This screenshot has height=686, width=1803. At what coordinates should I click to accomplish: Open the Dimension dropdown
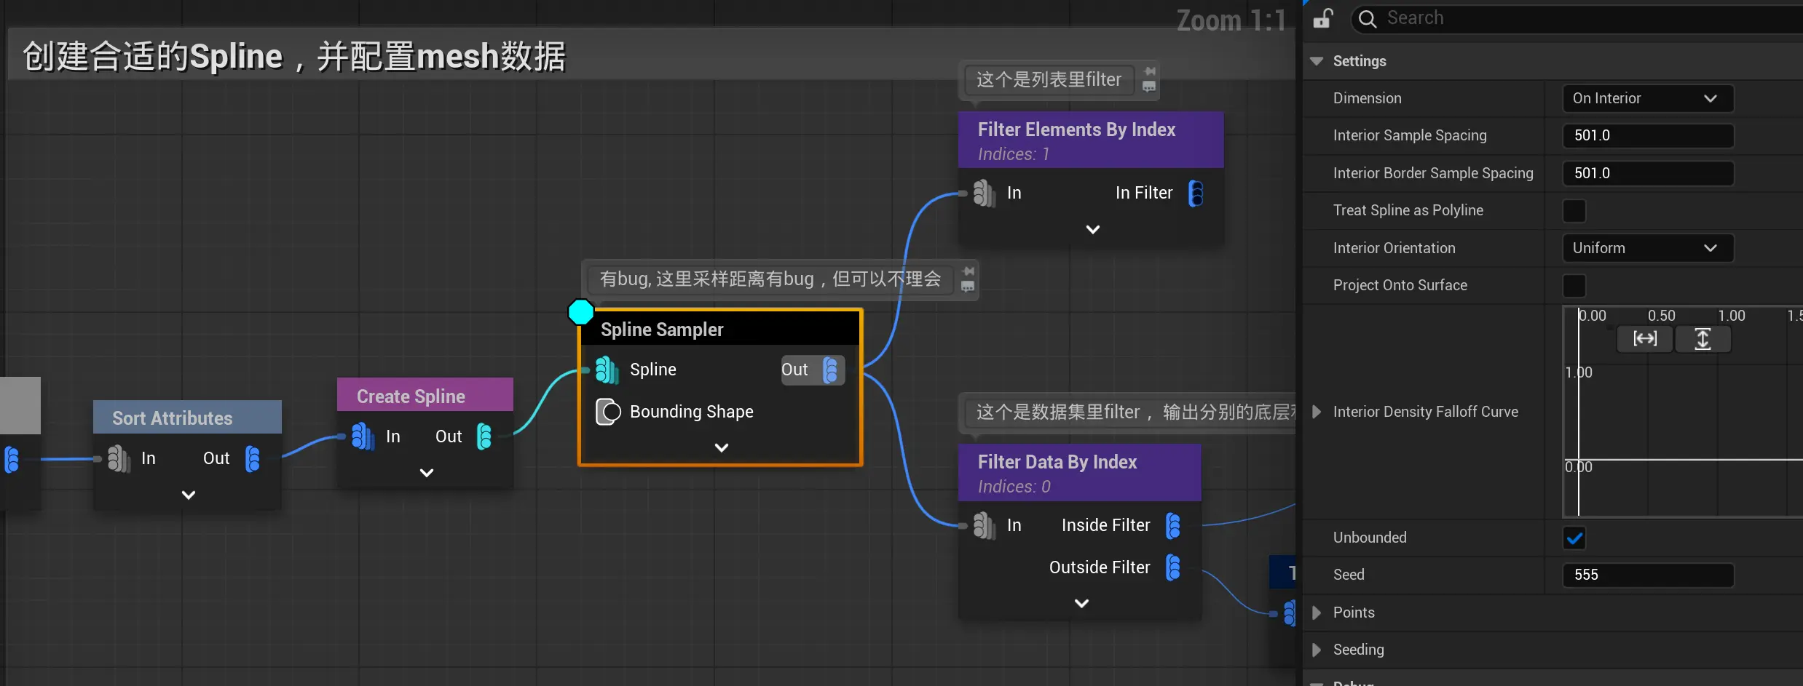click(1647, 99)
